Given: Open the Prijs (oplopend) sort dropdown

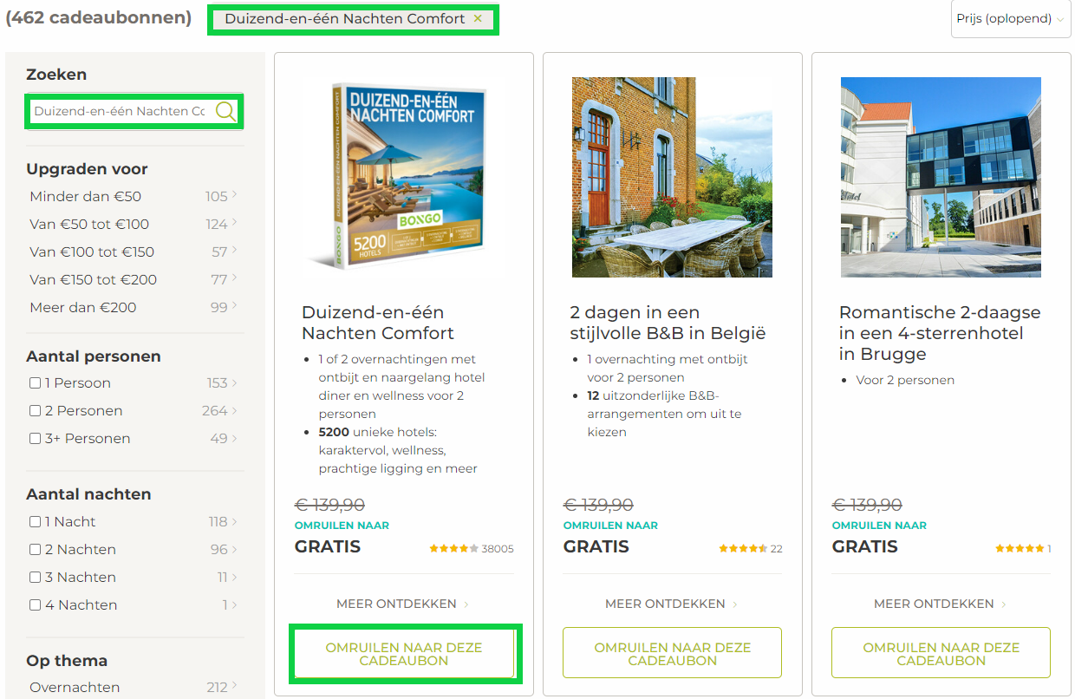Looking at the screenshot, I should coord(1010,19).
